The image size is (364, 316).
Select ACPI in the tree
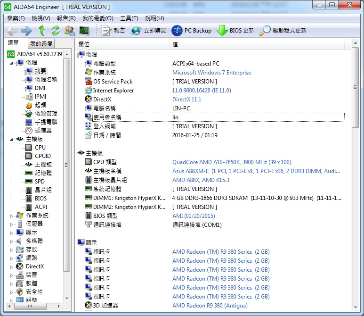pos(41,207)
